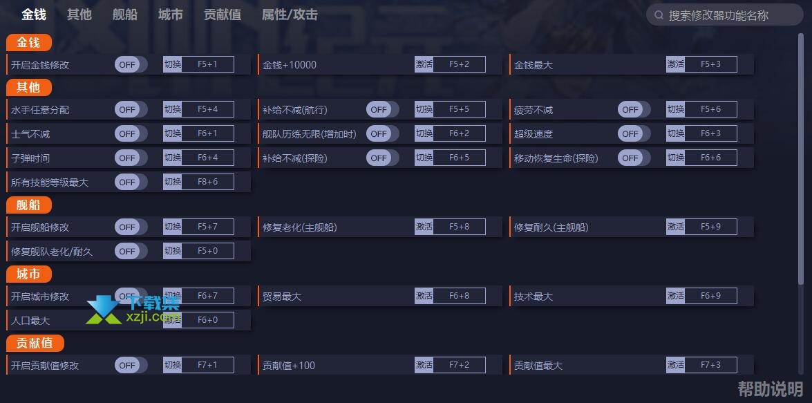The height and width of the screenshot is (403, 812).
Task: Open the 属性/攻击 tab
Action: pos(290,15)
